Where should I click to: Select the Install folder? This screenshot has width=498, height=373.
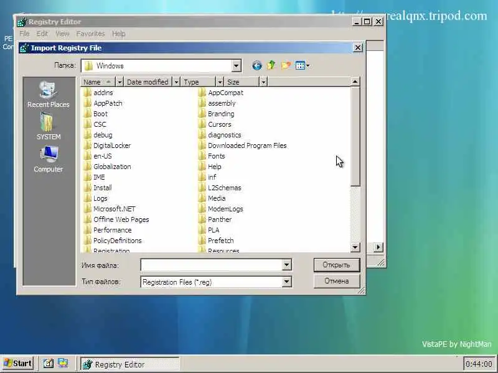click(x=98, y=188)
